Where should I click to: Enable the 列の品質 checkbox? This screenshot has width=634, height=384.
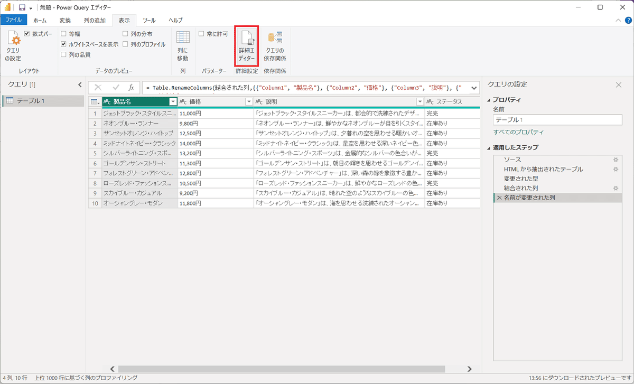(63, 54)
